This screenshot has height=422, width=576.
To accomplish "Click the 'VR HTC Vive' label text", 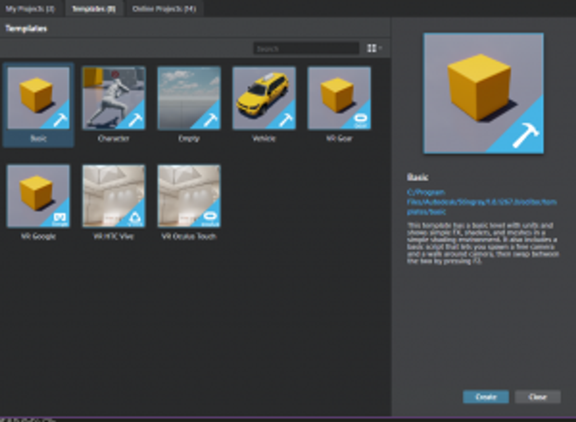I will point(113,236).
